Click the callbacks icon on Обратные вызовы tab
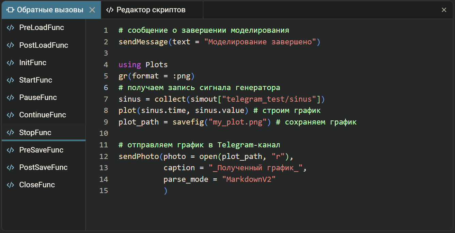Image resolution: width=455 pixels, height=233 pixels. (10, 10)
